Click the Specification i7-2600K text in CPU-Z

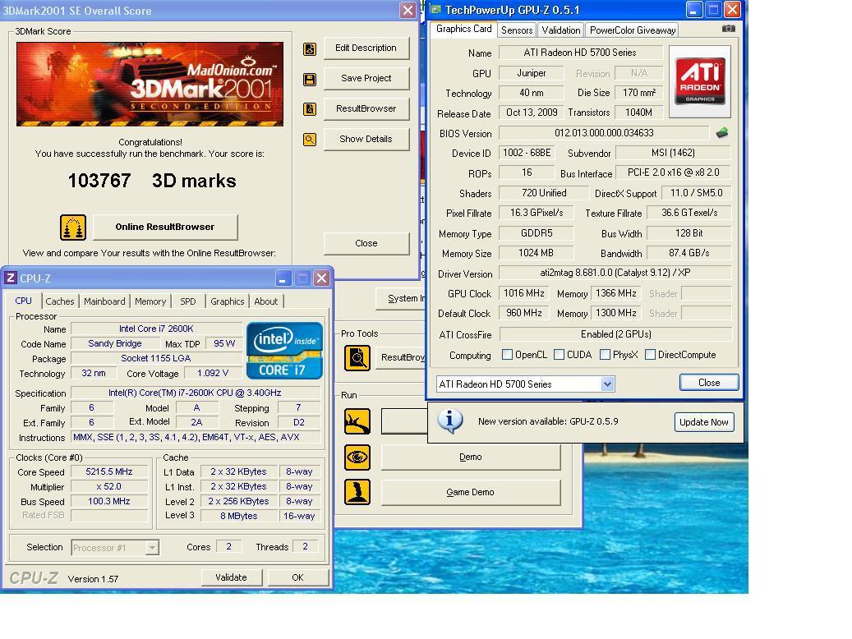(195, 393)
